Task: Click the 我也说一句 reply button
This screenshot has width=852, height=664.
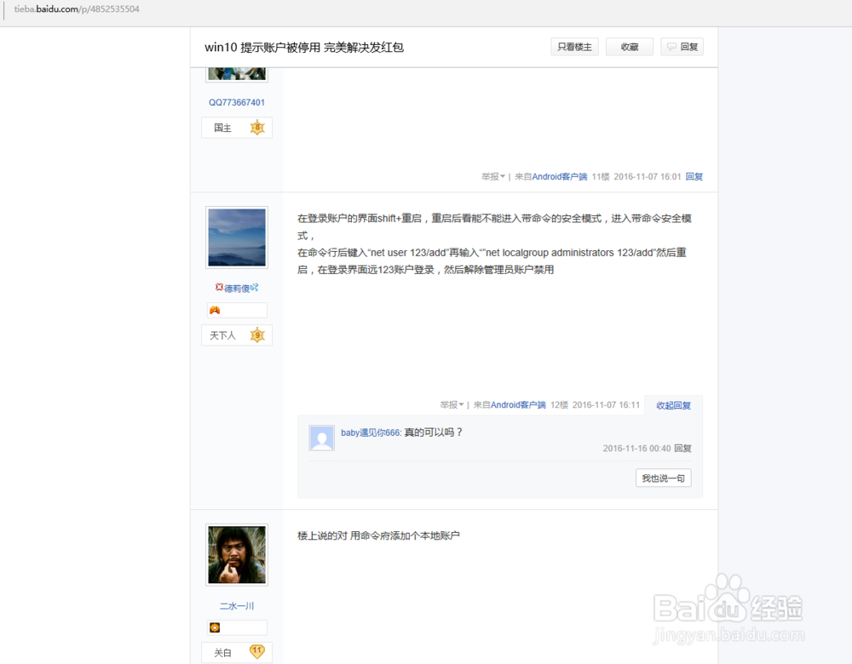Action: pyautogui.click(x=663, y=478)
